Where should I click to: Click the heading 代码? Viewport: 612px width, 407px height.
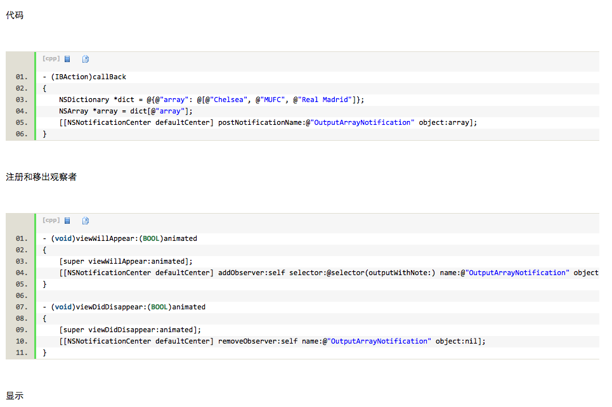[x=15, y=15]
